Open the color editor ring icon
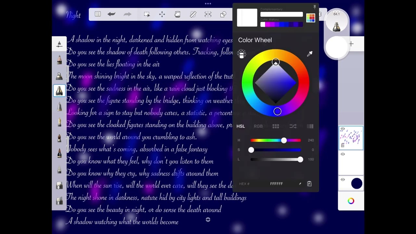Screen dimensions: 416x234 point(351,201)
